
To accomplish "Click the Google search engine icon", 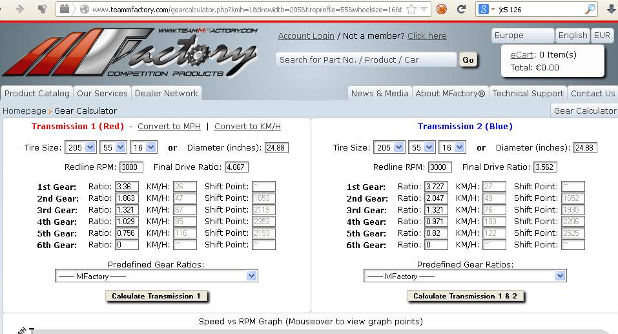I will [x=483, y=9].
